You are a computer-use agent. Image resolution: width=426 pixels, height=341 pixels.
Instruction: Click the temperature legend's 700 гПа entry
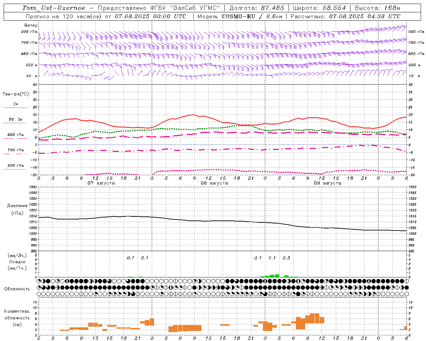point(16,150)
